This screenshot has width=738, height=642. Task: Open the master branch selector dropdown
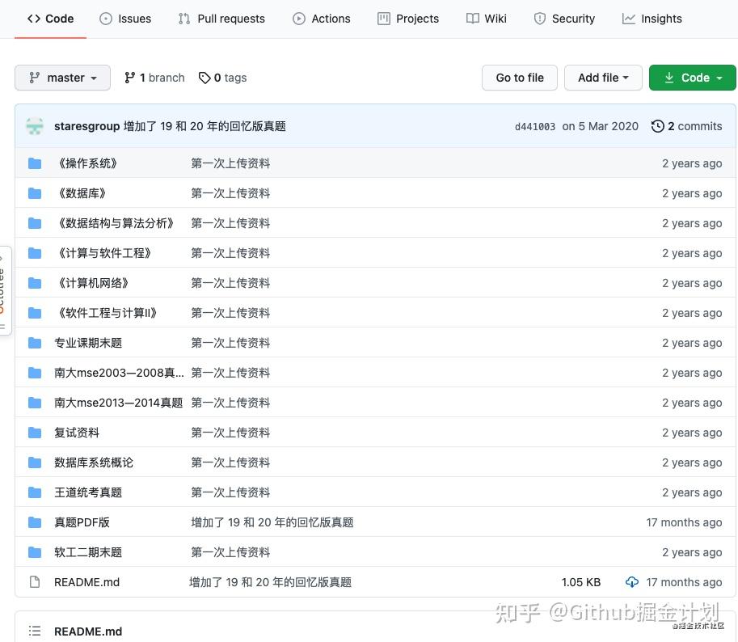tap(62, 77)
